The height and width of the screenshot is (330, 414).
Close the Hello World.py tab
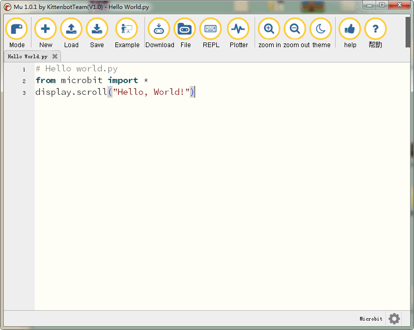(x=55, y=56)
